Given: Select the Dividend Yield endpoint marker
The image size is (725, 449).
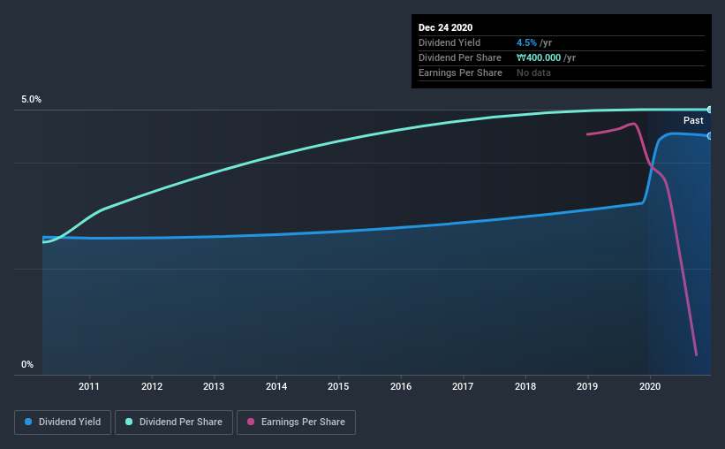Looking at the screenshot, I should (709, 136).
